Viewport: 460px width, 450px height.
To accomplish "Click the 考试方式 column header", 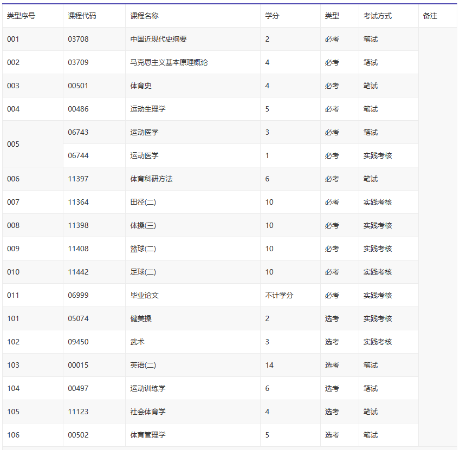I will coord(377,16).
